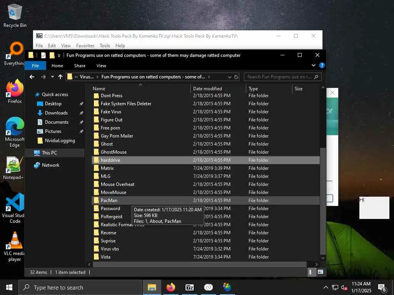Switch to 7-Zip in the taskbar
The width and height of the screenshot is (394, 295).
(189, 287)
